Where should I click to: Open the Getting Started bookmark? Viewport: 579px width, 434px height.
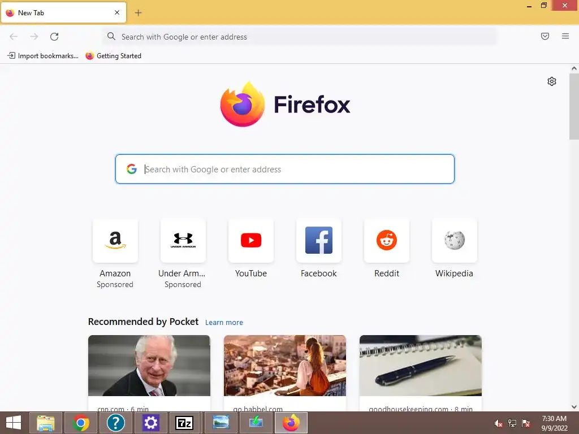pyautogui.click(x=113, y=56)
